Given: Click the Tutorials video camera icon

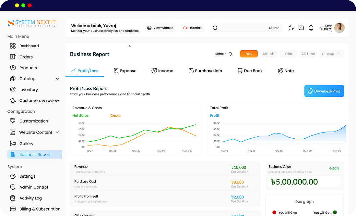Looking at the screenshot, I should coord(185,28).
